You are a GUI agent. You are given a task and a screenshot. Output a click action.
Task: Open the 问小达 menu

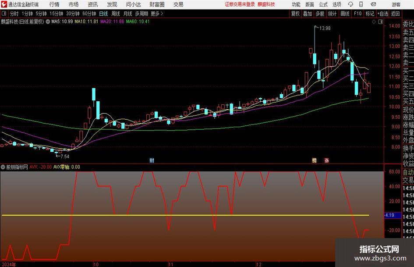pos(133,4)
